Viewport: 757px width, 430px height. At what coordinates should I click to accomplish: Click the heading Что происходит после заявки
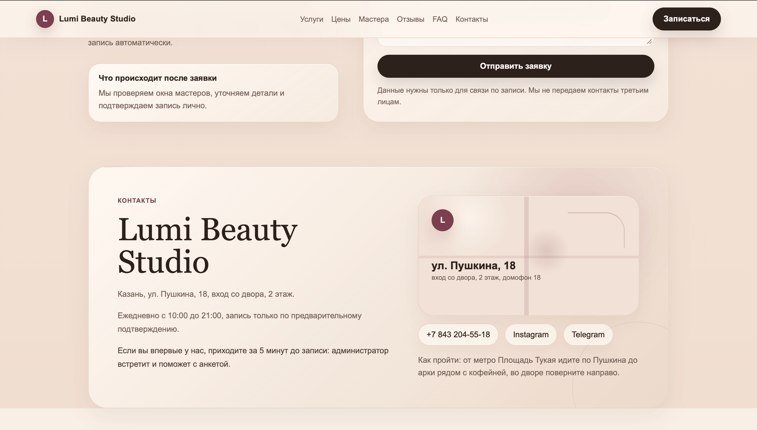[x=158, y=78]
